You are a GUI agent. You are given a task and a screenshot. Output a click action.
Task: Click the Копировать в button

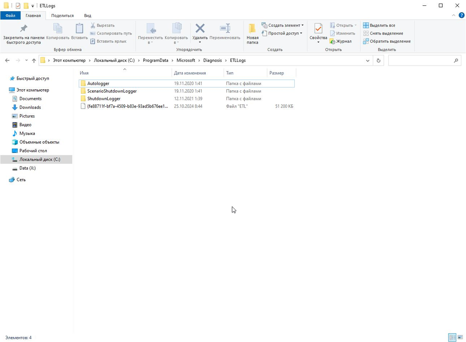(x=176, y=34)
